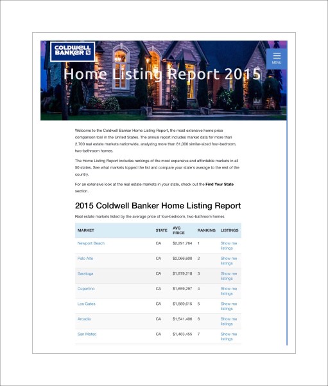Open the Los Gatos market link
328x386 pixels.
pos(86,304)
